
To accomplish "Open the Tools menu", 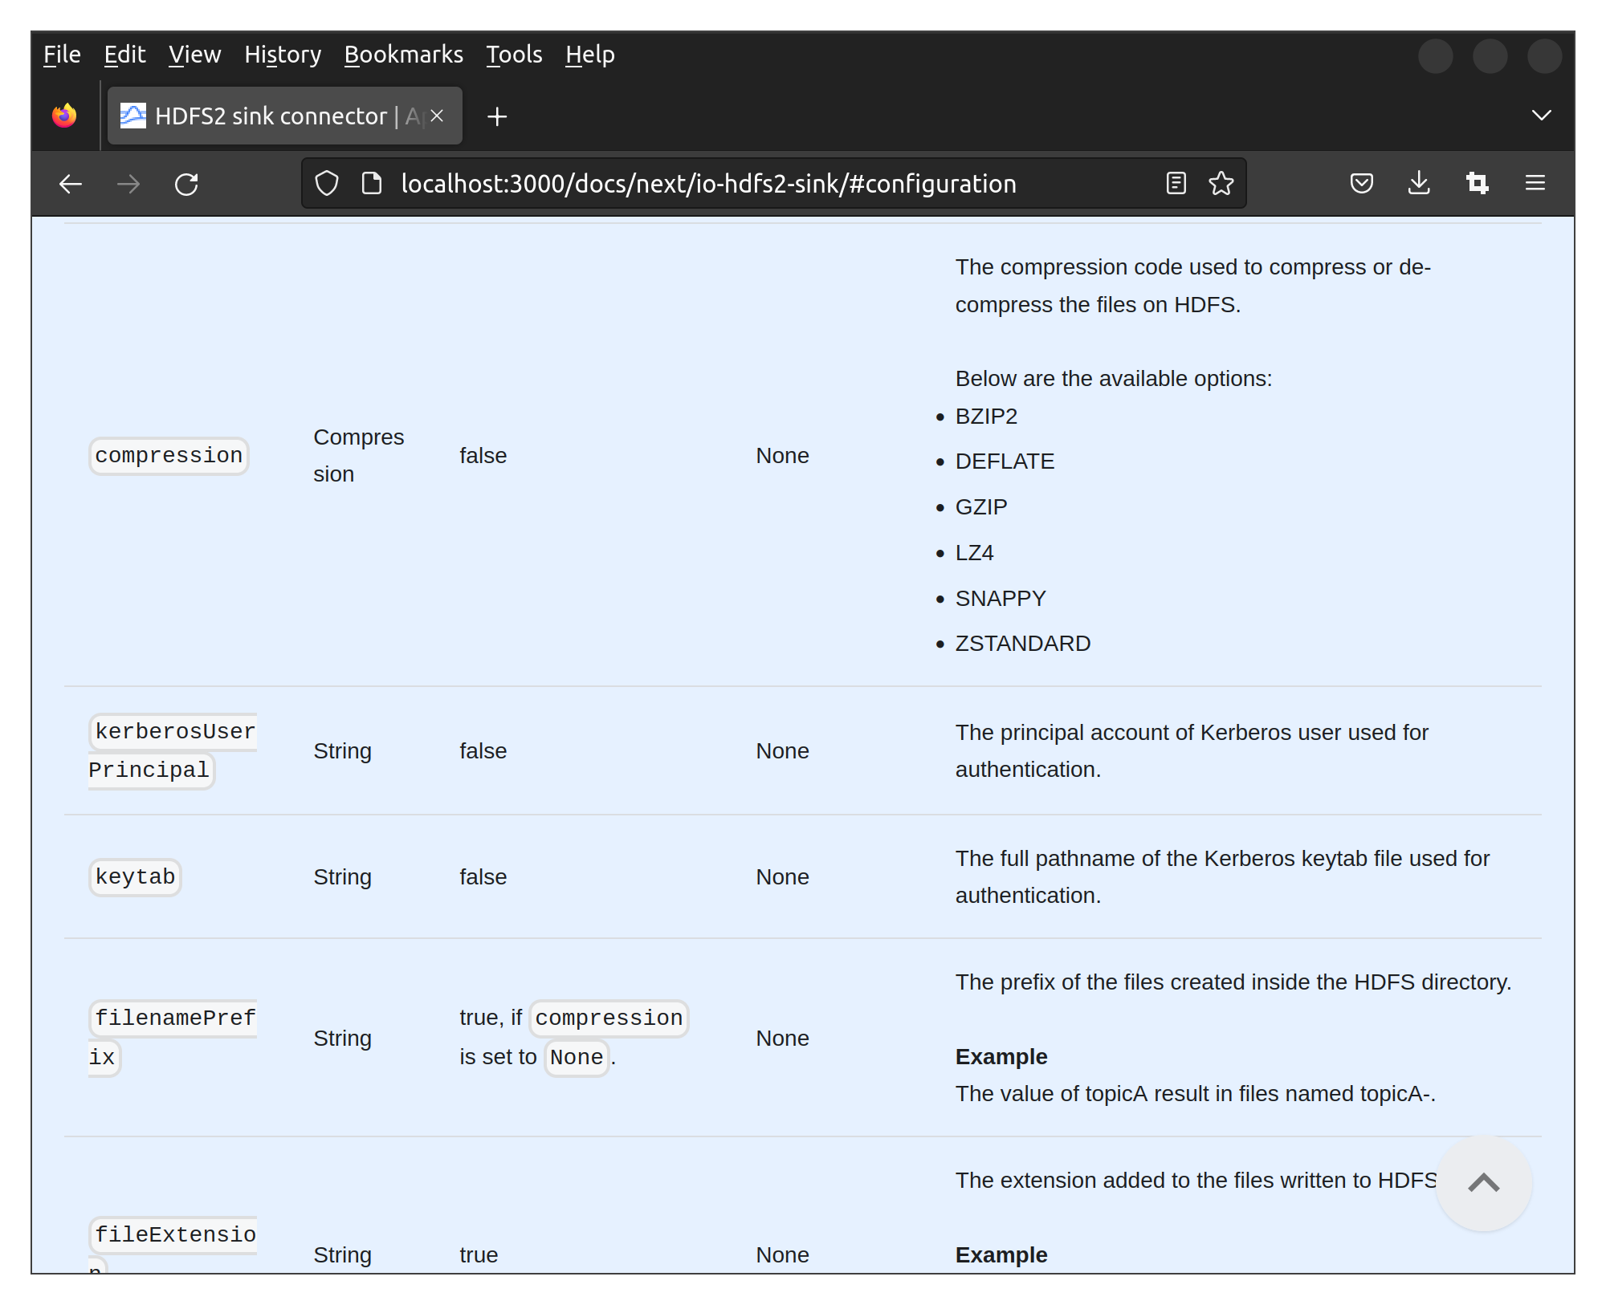I will [514, 55].
